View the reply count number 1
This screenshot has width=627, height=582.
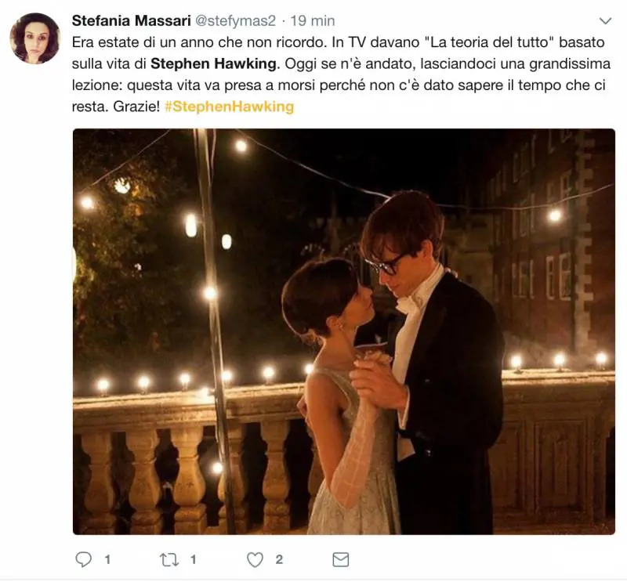[107, 559]
